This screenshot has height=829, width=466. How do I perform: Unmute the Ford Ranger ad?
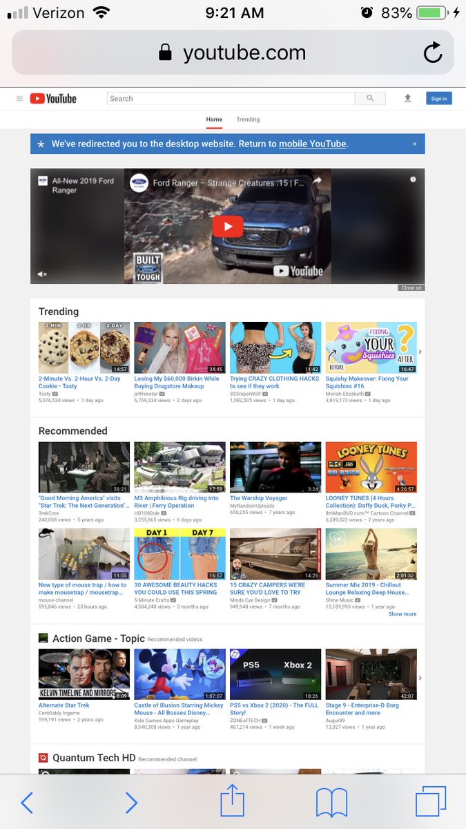click(42, 274)
